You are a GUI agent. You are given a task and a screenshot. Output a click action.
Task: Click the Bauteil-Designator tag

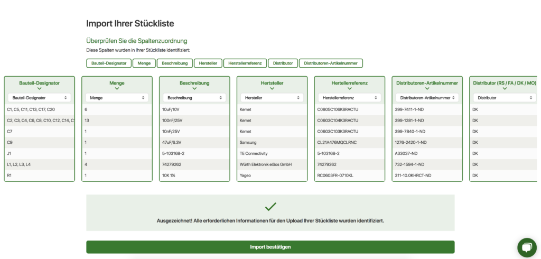[x=109, y=63]
